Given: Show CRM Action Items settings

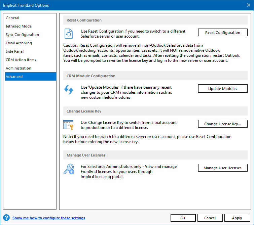Looking at the screenshot, I should point(21,60).
